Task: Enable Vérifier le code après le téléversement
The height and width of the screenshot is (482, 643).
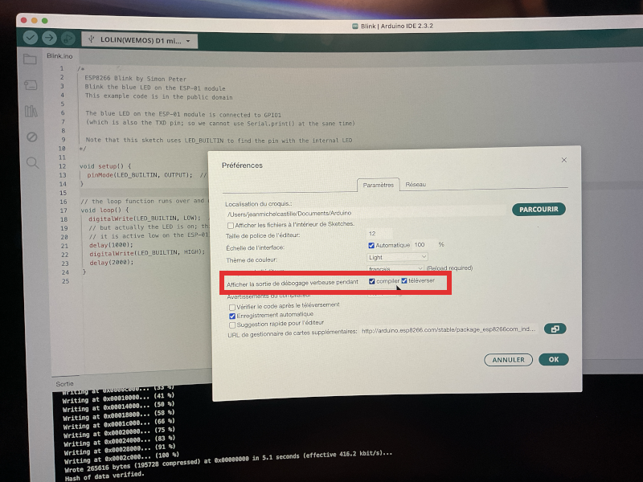Action: [232, 307]
